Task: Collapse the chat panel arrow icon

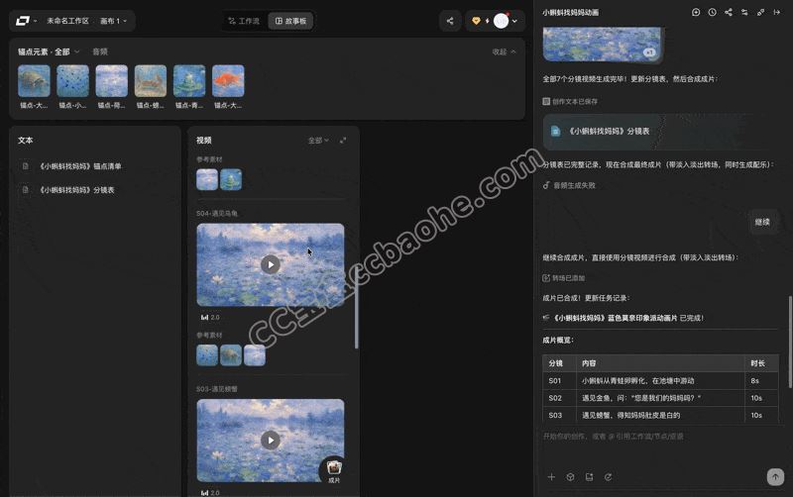Action: coord(777,12)
